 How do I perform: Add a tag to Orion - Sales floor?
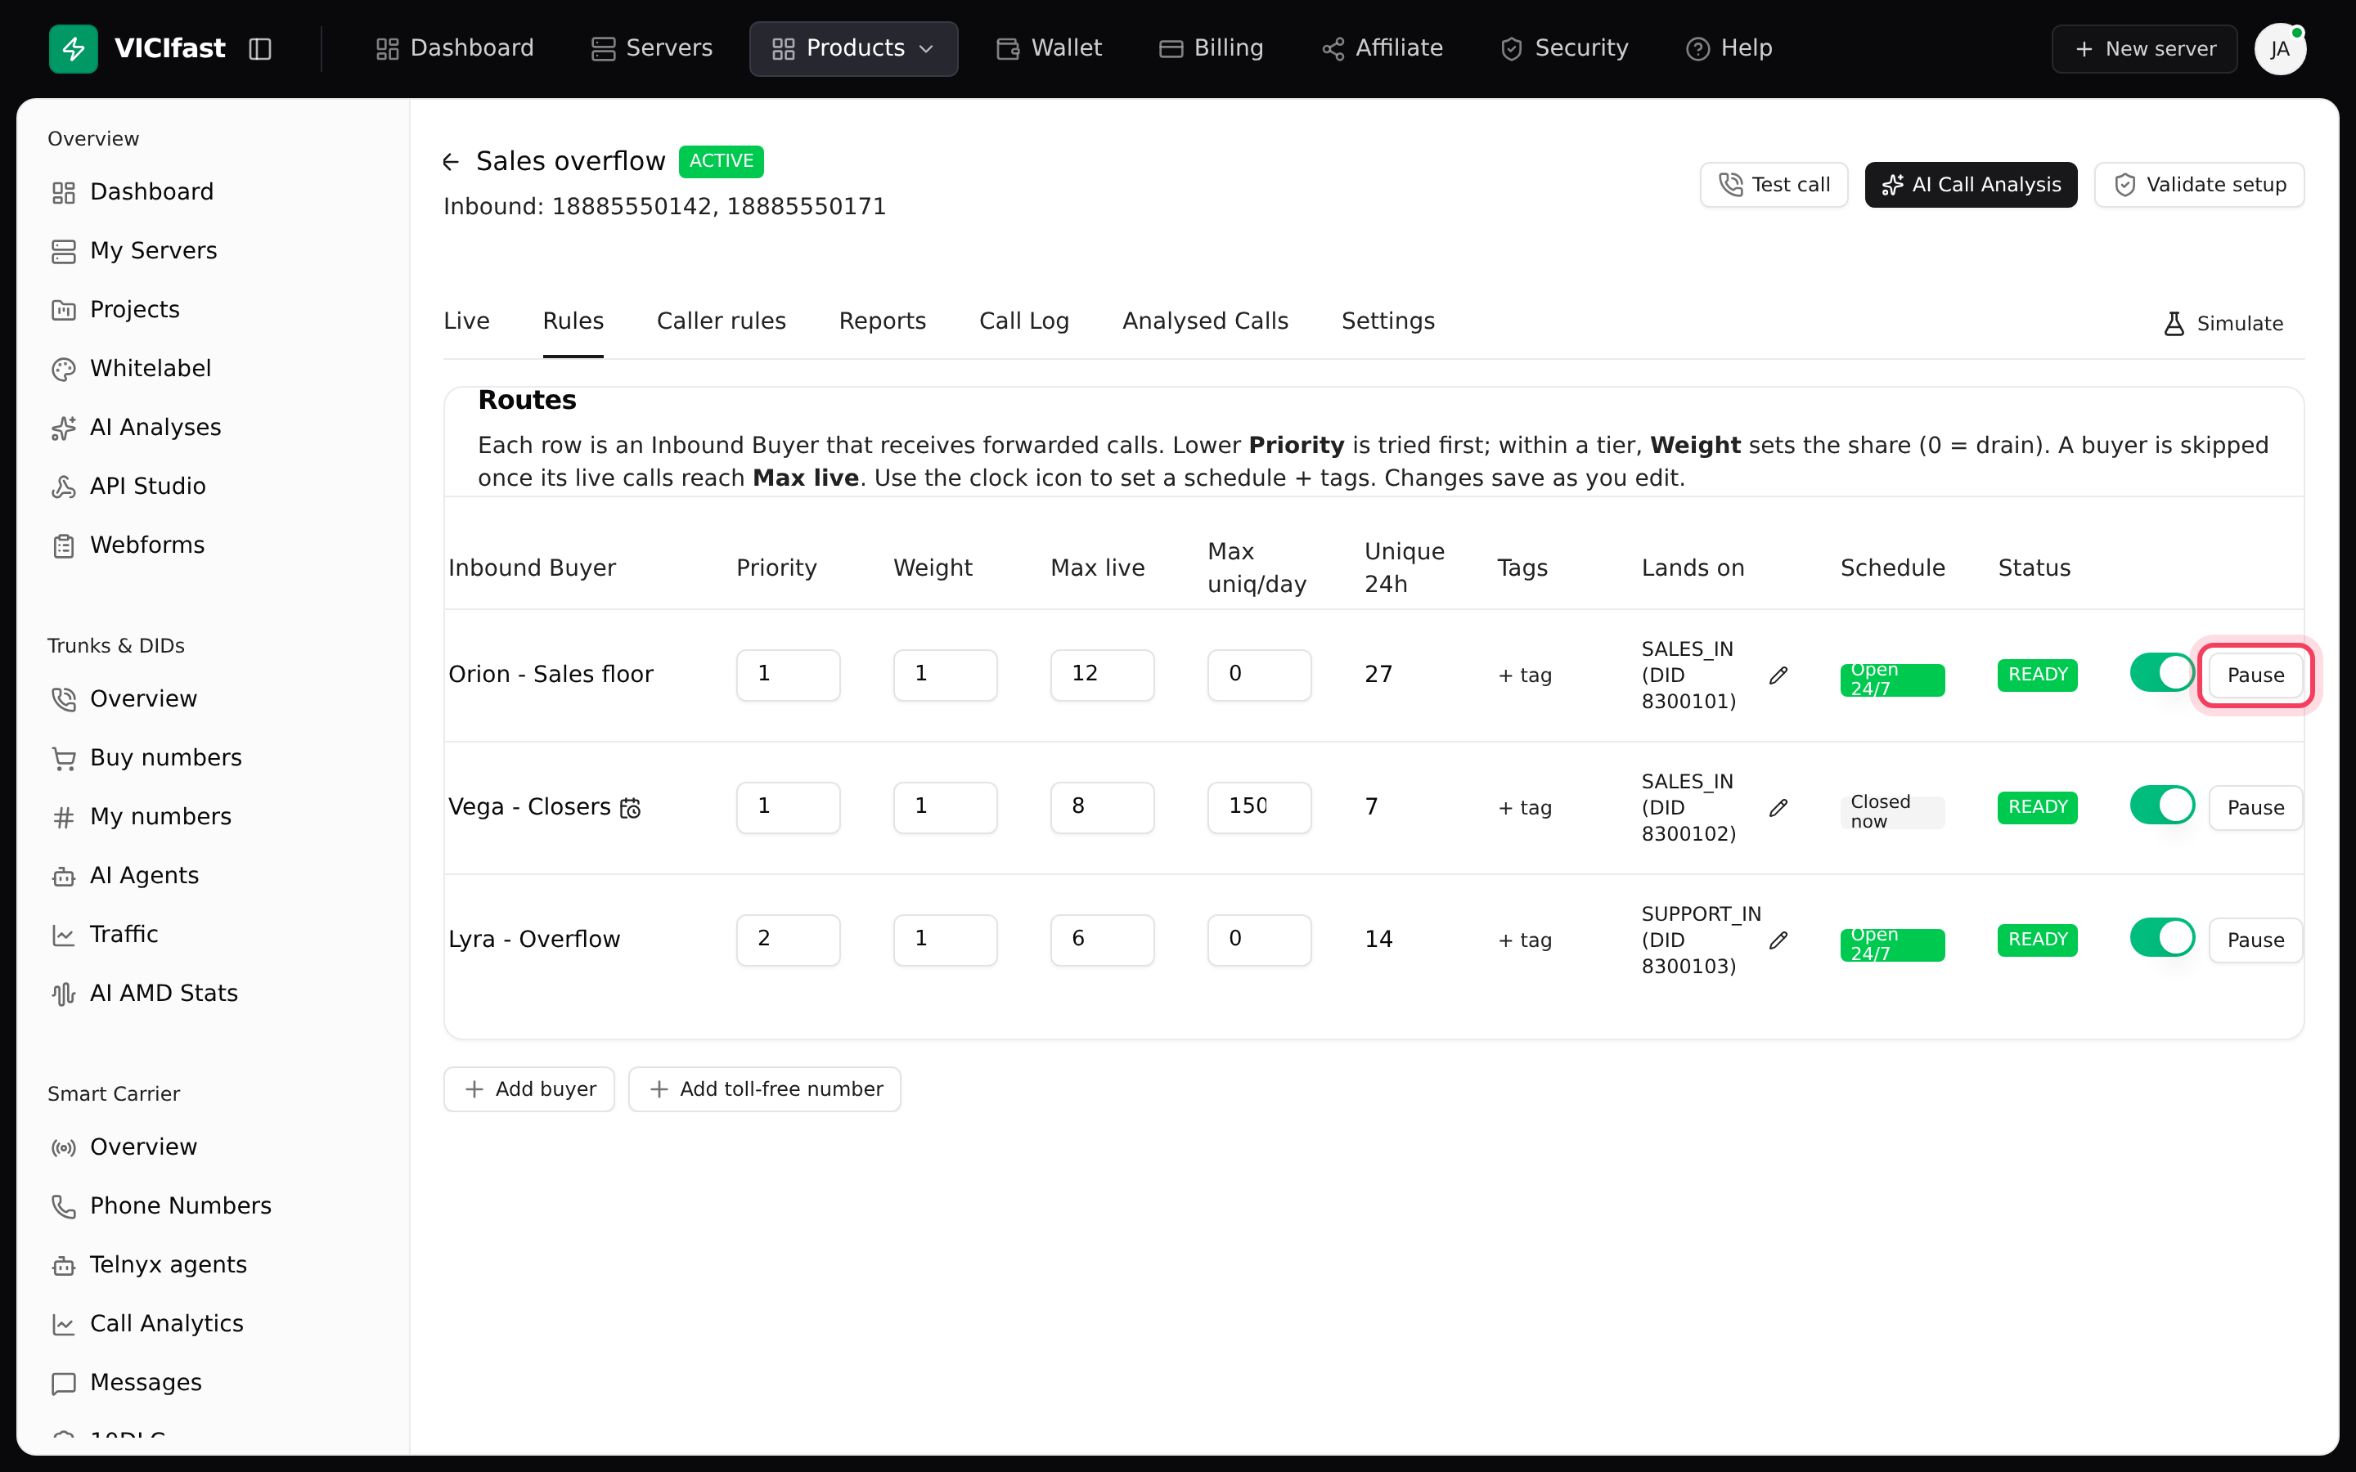[1523, 675]
